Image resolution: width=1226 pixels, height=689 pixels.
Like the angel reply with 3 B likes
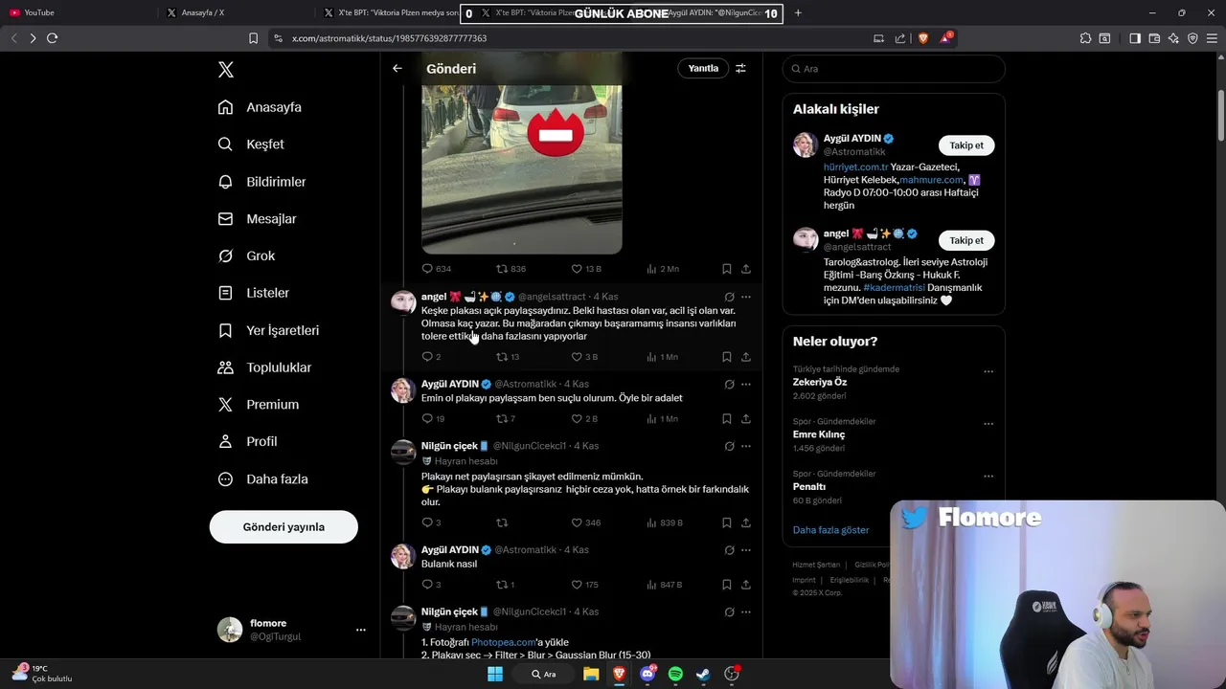coord(584,357)
